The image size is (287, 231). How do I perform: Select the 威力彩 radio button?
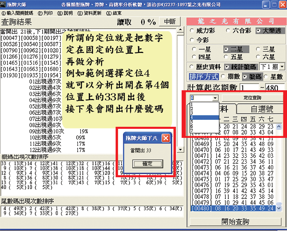click(x=202, y=31)
